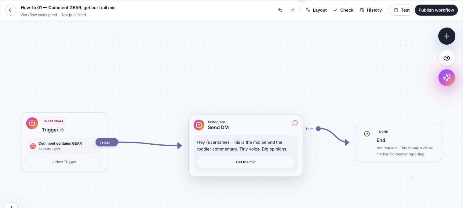Click the workflow title How-to 01
Screen dimensions: 463x208
[68, 8]
